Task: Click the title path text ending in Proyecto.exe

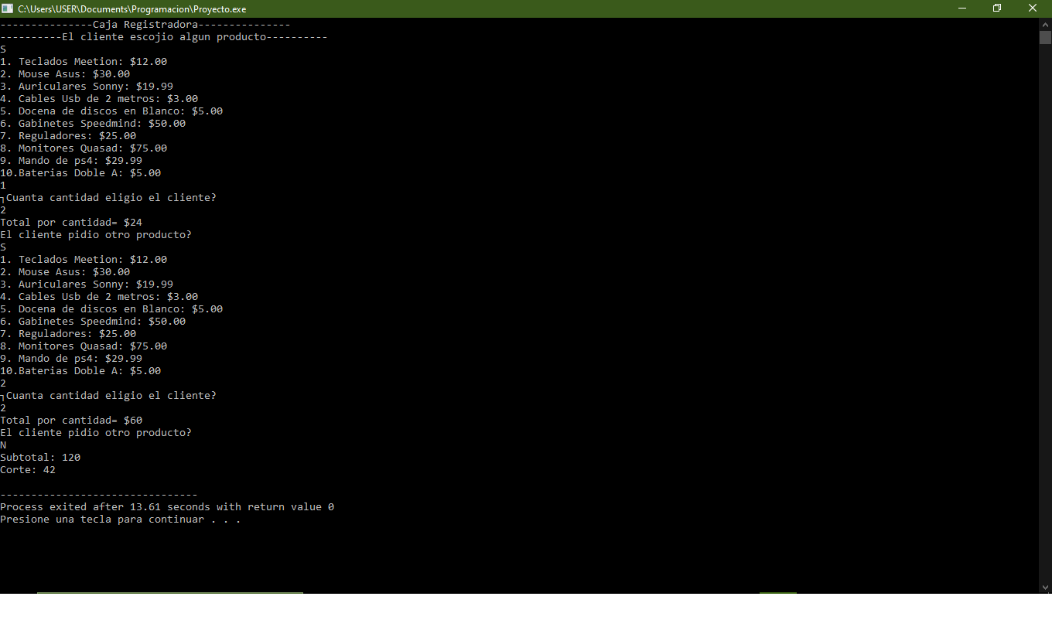Action: pyautogui.click(x=132, y=9)
